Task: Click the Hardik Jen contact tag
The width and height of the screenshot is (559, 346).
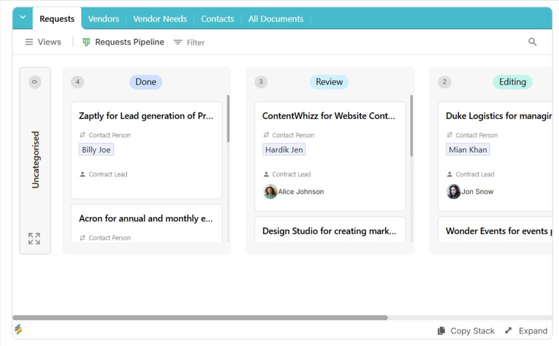Action: pos(284,150)
